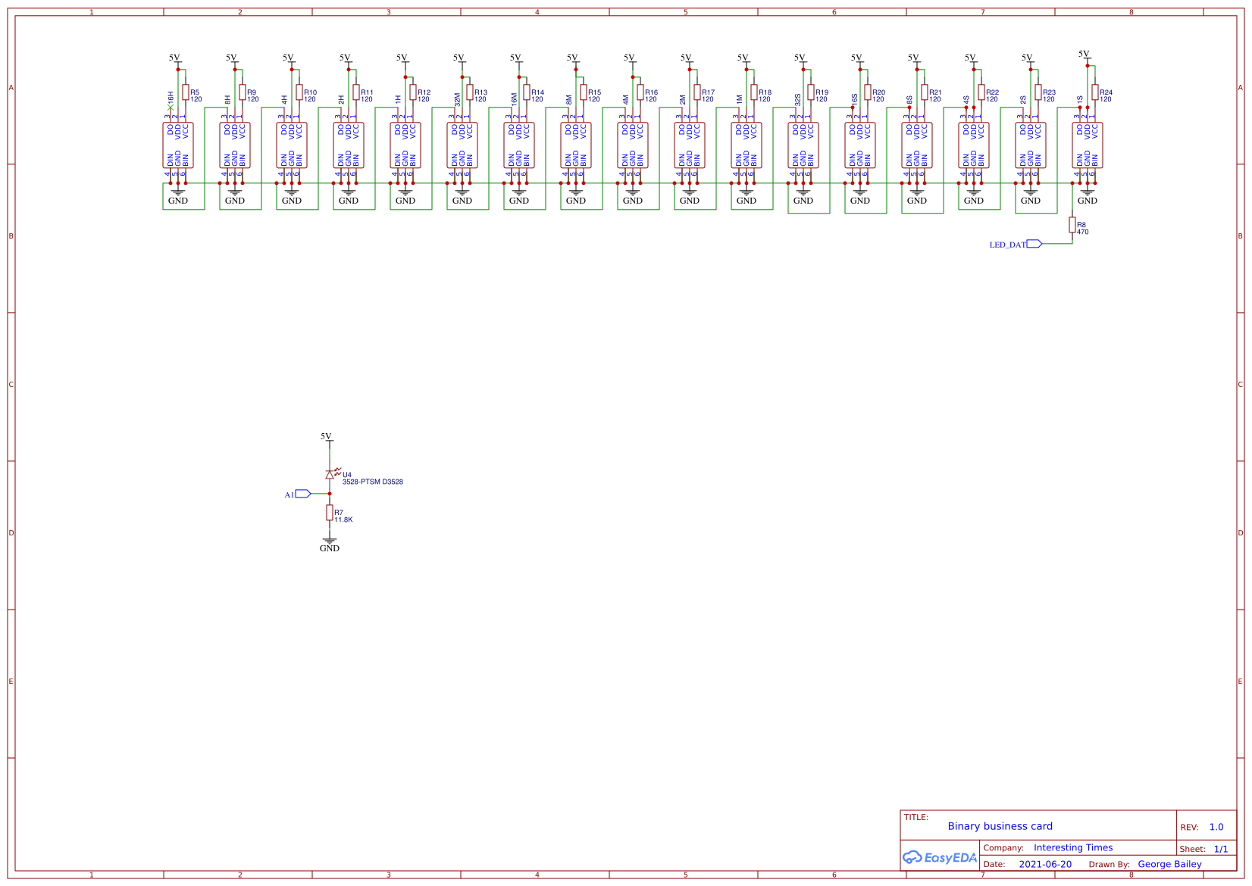
Task: Click the Company field Interesting Times
Action: pyautogui.click(x=1072, y=847)
